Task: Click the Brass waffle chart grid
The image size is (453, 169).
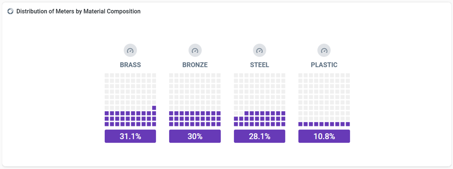Action: point(130,100)
